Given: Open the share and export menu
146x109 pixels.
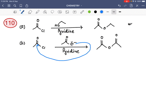Looking at the screenshot, I should tap(27, 6).
